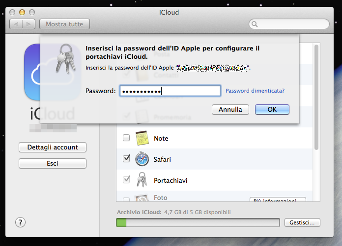Click the Note notepad icon
The image size is (342, 246).
point(142,138)
